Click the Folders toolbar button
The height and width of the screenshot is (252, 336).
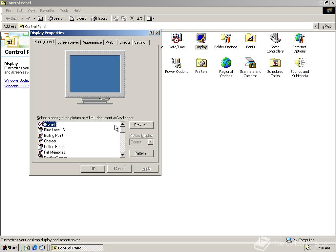point(77,18)
